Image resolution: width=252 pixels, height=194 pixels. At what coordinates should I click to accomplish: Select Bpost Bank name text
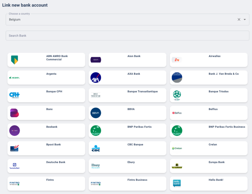coord(53,145)
